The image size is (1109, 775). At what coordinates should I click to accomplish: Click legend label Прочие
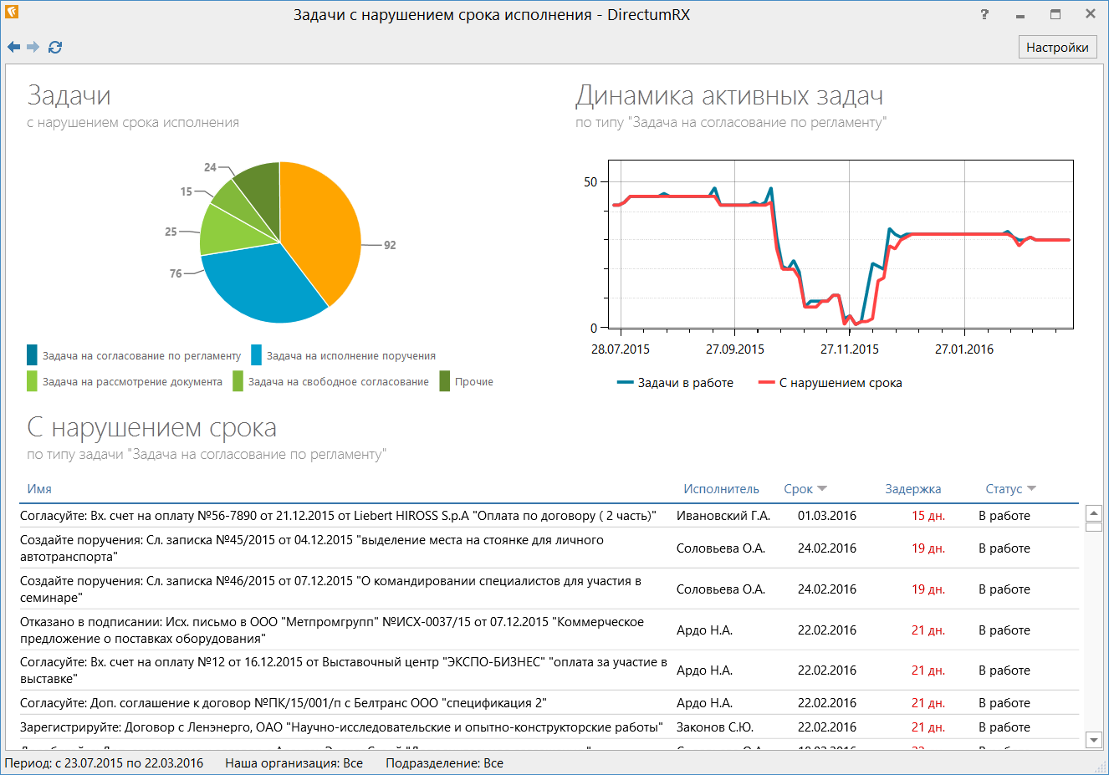coord(474,382)
